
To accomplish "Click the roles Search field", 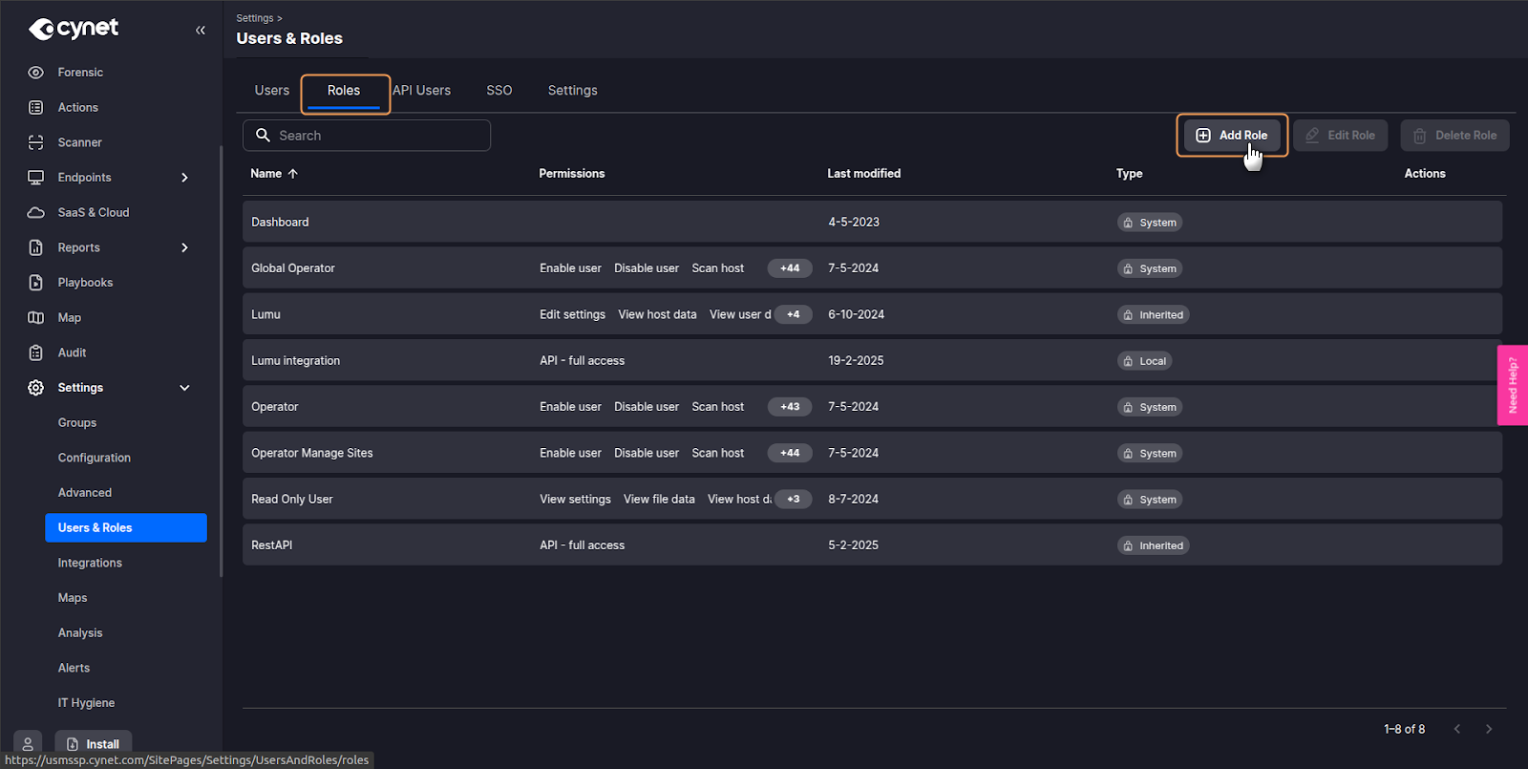I will [x=367, y=136].
